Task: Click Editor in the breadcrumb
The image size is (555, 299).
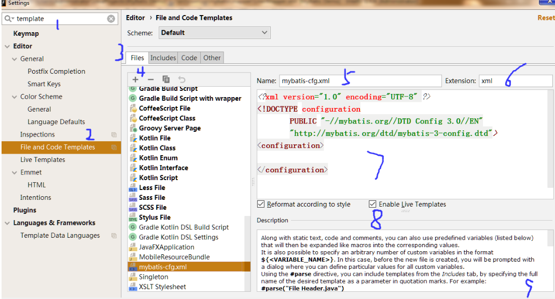Action: [x=135, y=18]
